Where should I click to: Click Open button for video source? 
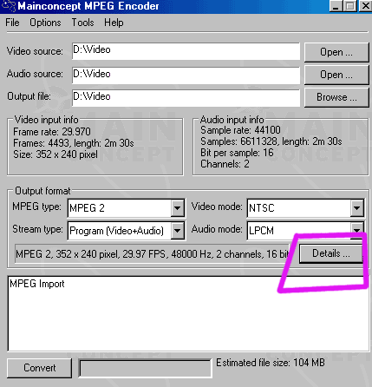pyautogui.click(x=336, y=52)
